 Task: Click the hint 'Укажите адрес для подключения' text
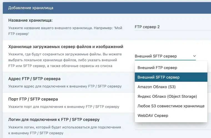point(65,86)
